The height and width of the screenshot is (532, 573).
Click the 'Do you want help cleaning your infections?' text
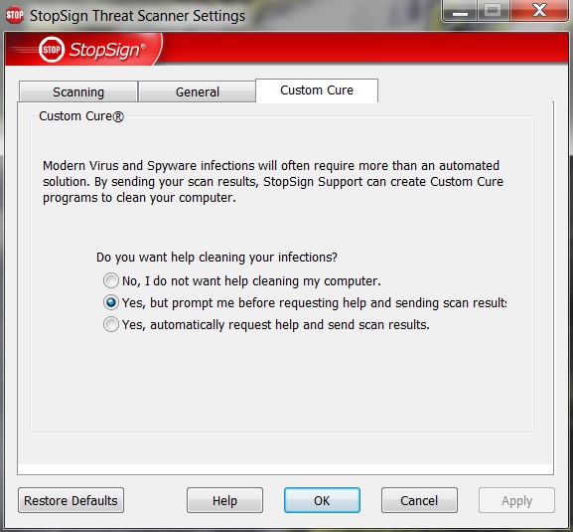click(216, 258)
